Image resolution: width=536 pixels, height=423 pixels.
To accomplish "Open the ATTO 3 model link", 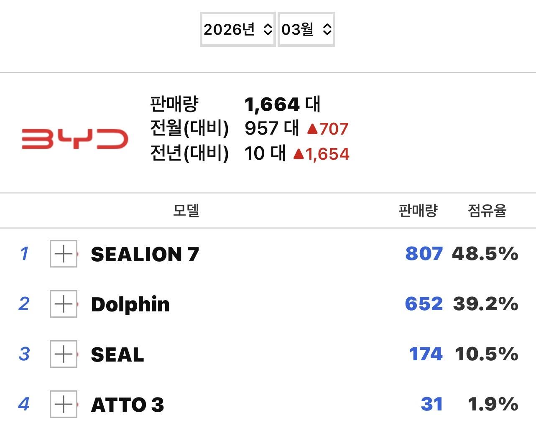I will pyautogui.click(x=127, y=405).
